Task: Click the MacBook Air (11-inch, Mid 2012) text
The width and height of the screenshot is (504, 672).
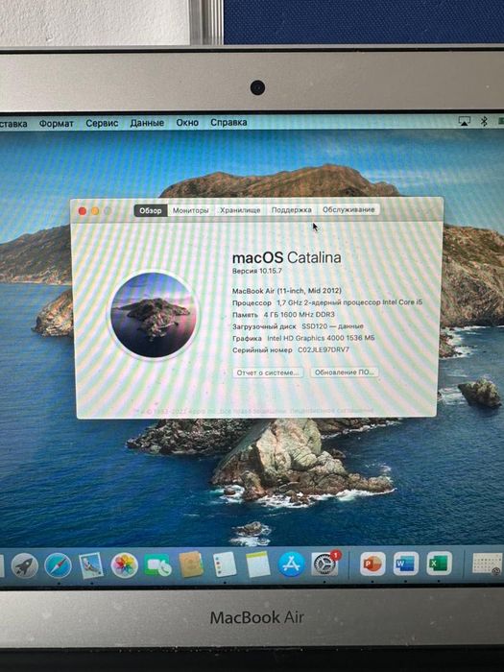Action: tap(287, 291)
